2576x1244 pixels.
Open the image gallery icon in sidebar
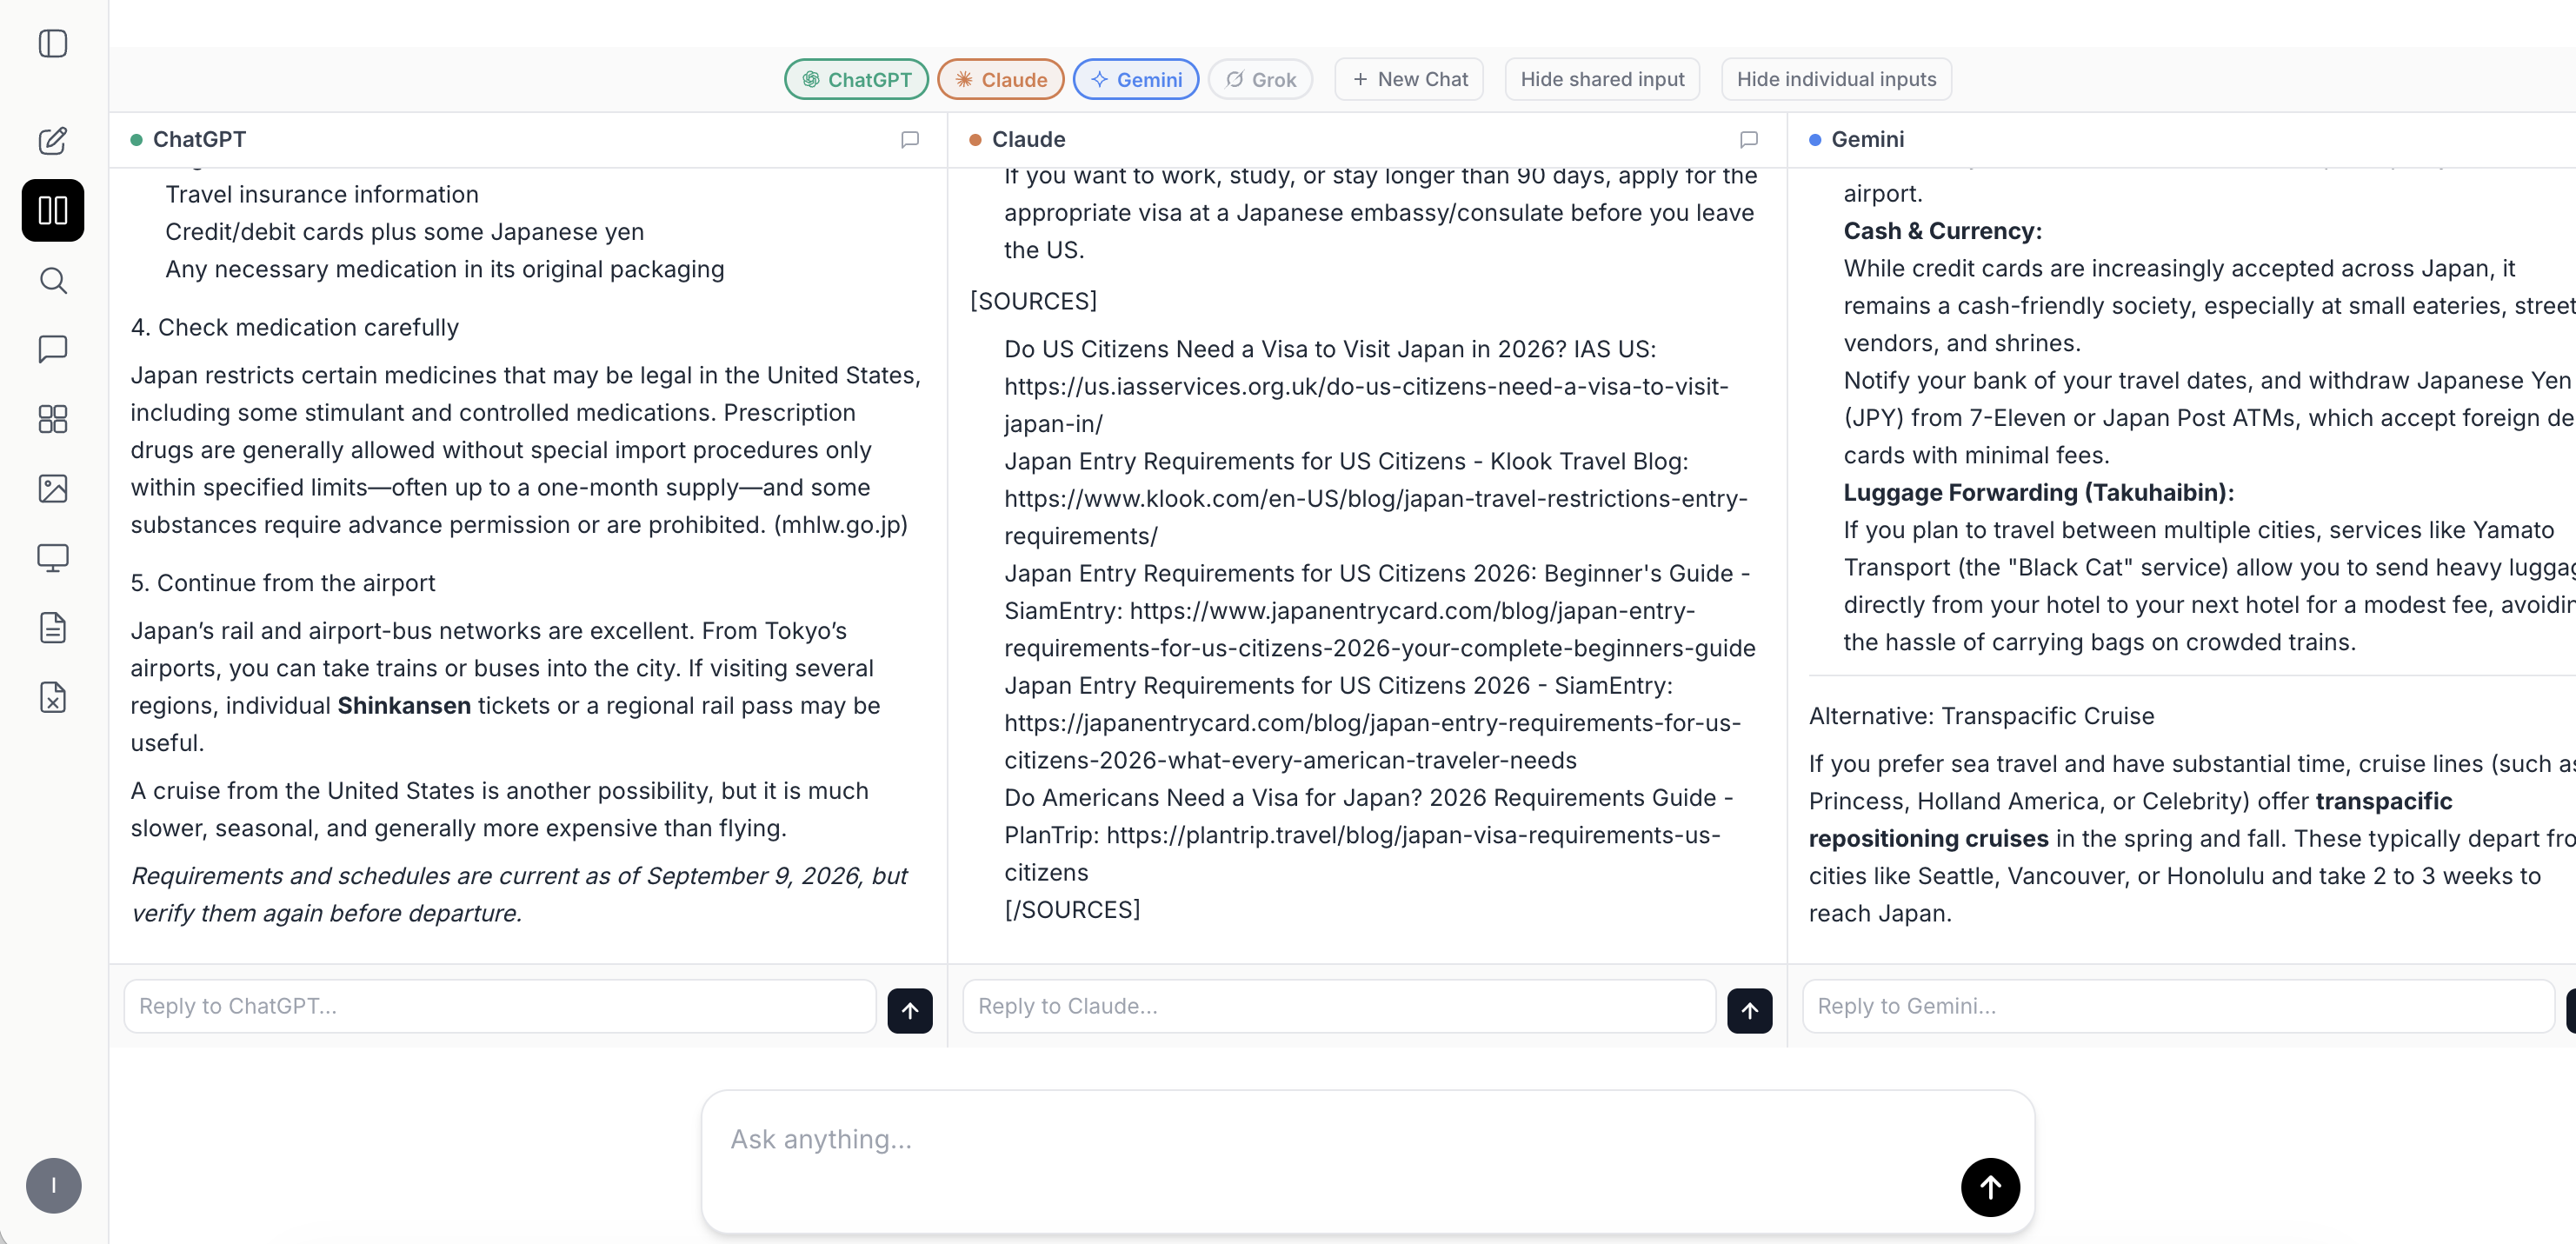[53, 489]
